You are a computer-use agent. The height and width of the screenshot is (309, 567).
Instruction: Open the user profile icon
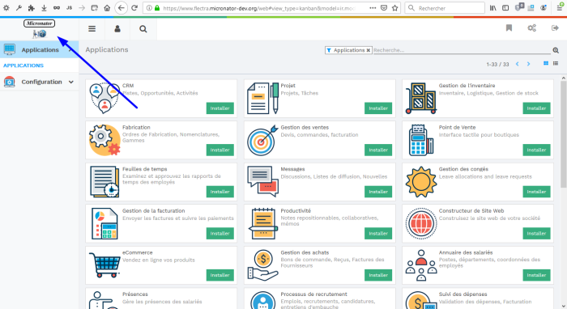click(117, 29)
